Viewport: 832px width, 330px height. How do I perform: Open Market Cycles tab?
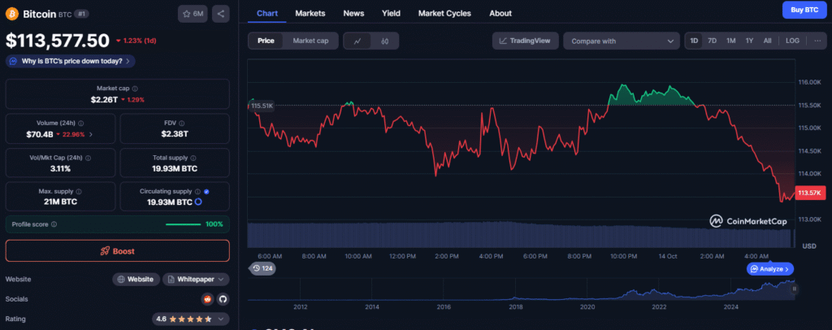[x=444, y=13]
